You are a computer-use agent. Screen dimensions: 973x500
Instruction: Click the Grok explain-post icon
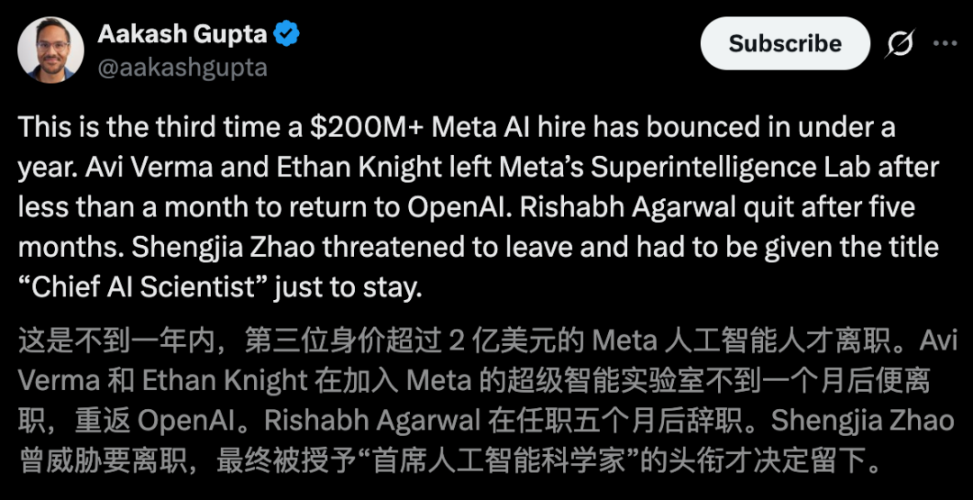901,43
